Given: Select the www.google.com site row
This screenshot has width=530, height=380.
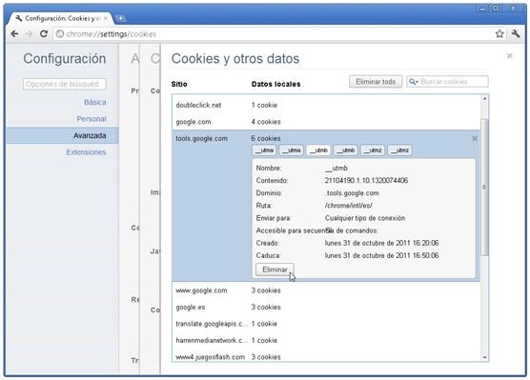Looking at the screenshot, I should click(326, 290).
